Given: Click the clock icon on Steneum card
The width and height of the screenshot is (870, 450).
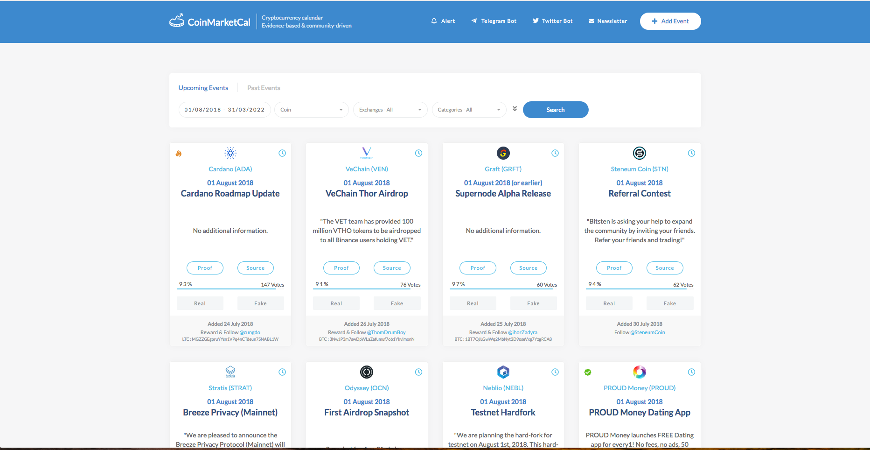Looking at the screenshot, I should point(692,153).
